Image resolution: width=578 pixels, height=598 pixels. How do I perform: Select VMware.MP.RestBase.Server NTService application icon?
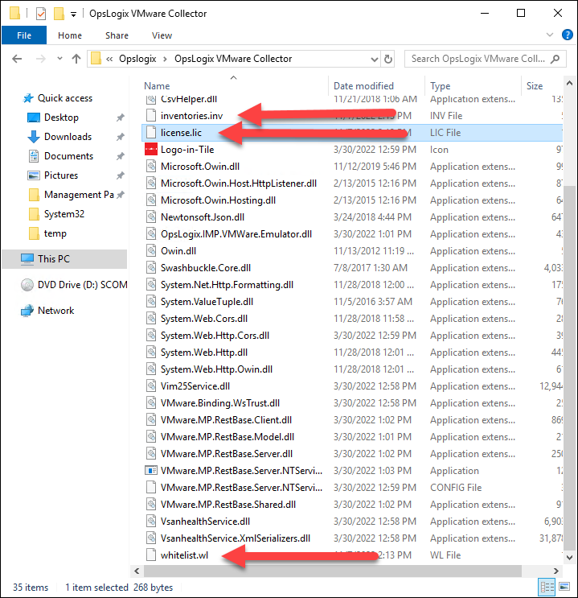(x=151, y=471)
